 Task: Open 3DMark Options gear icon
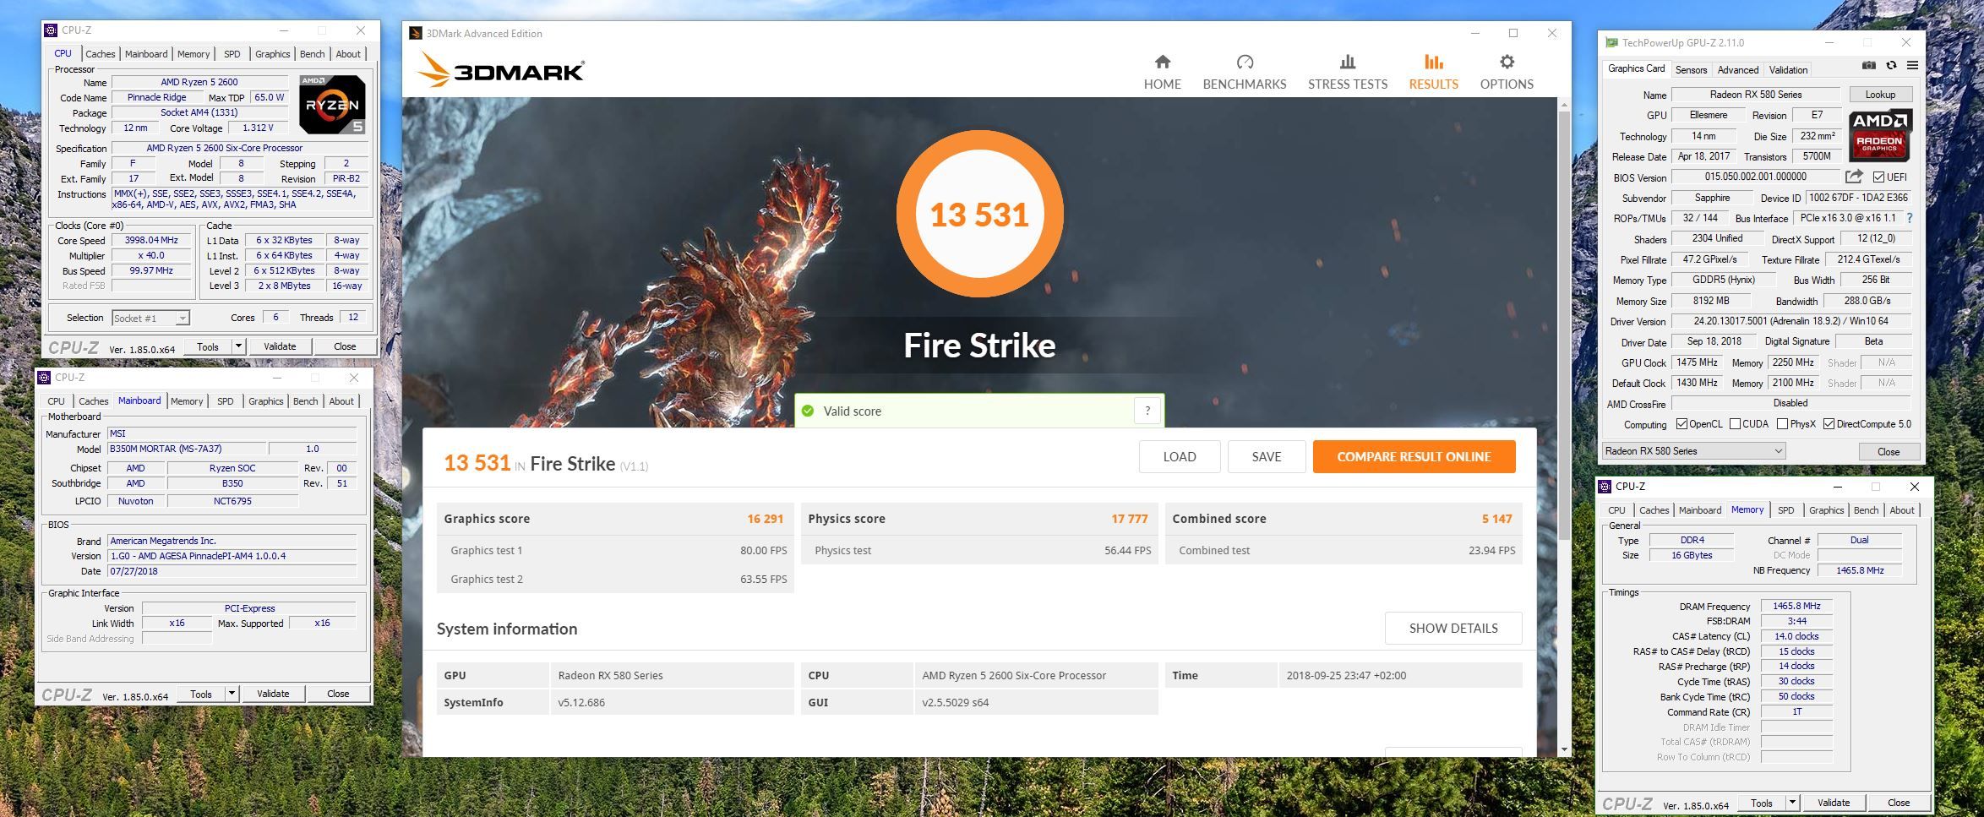(x=1507, y=62)
